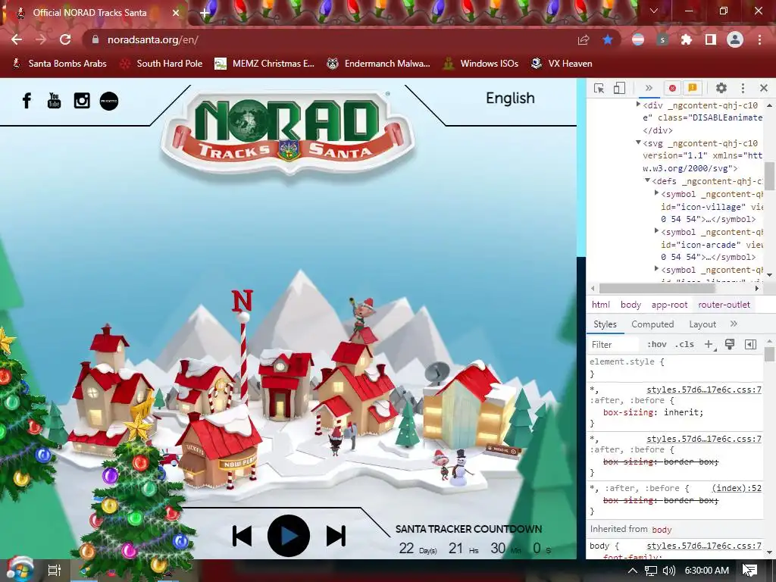Open the profile avatar menu

click(x=735, y=39)
